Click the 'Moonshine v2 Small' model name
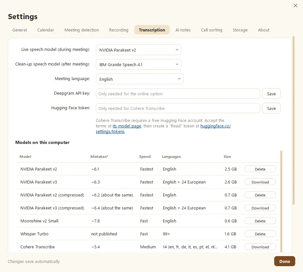Image resolution: width=303 pixels, height=272 pixels. (x=39, y=221)
